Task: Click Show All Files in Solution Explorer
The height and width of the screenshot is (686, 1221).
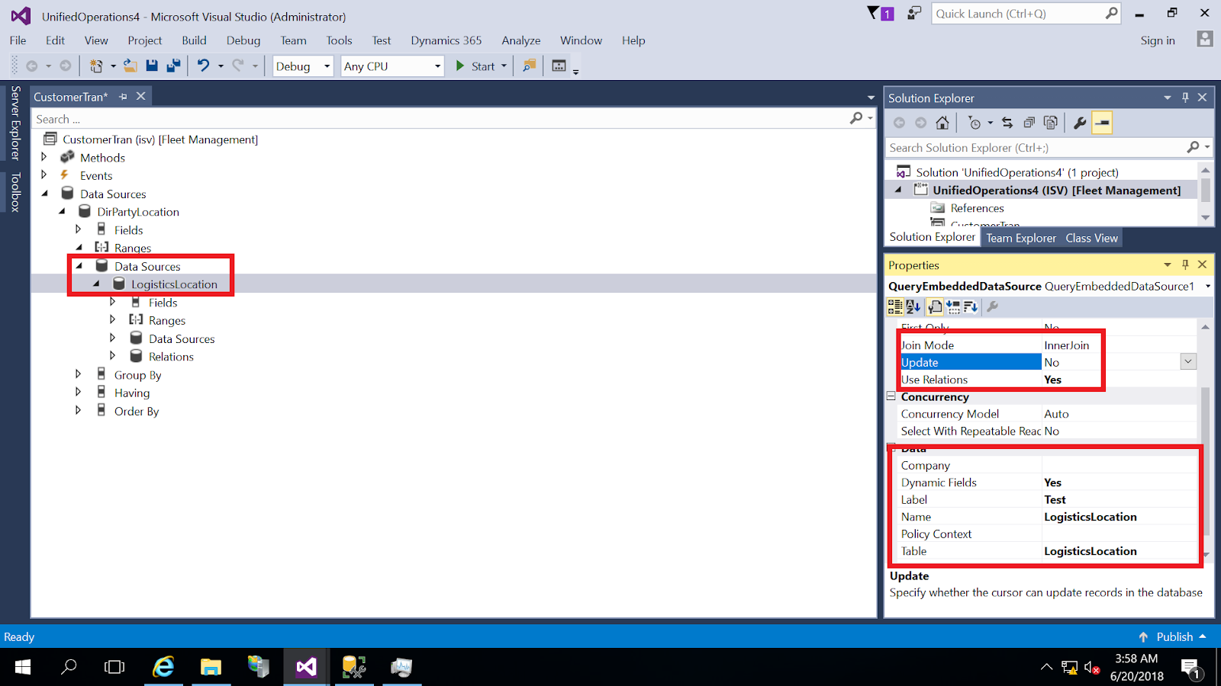Action: pos(1050,123)
